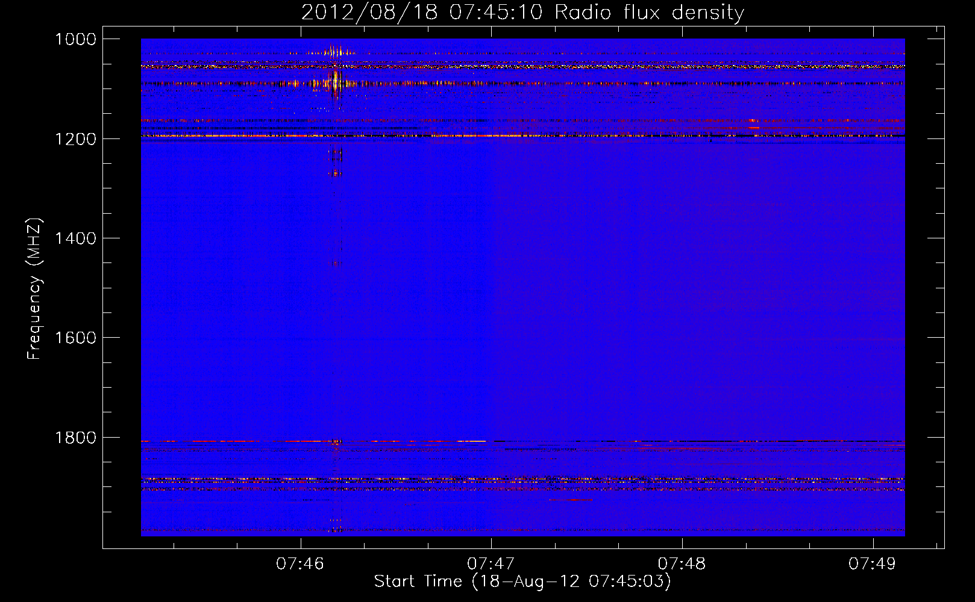The height and width of the screenshot is (602, 975).
Task: Select the 1600 frequency axis label
Action: coord(75,338)
